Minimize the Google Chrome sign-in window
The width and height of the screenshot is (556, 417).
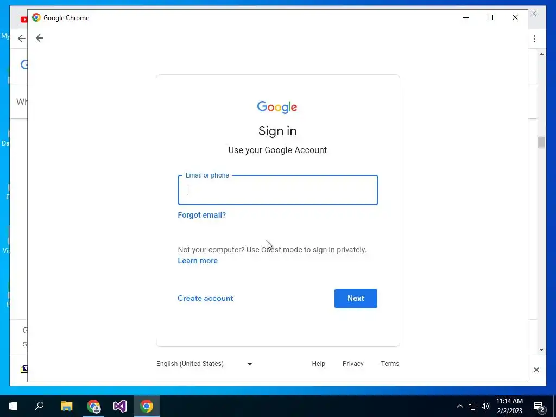point(466,17)
